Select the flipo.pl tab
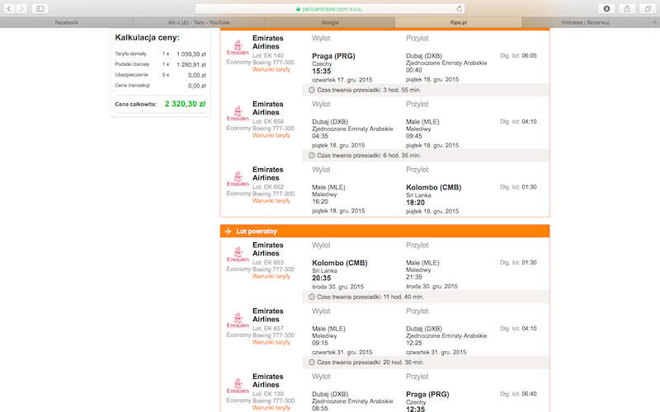The height and width of the screenshot is (412, 660). pos(459,22)
